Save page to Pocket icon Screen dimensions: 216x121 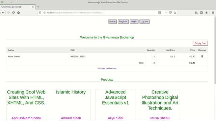[170, 13]
